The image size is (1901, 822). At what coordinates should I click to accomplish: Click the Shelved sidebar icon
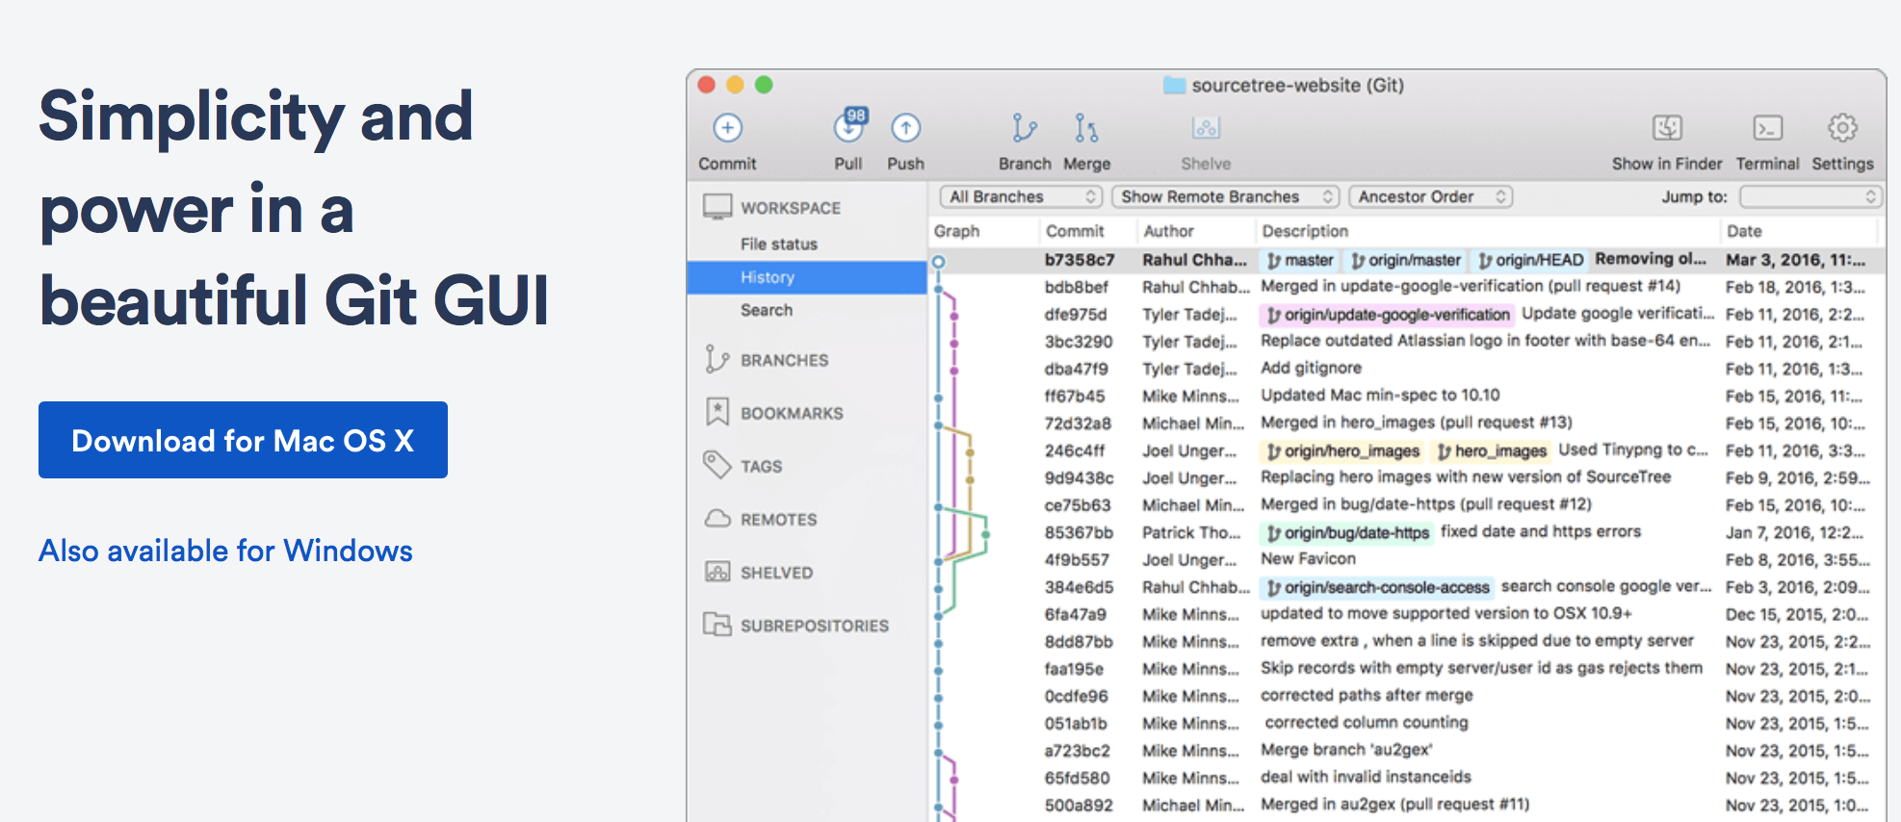coord(717,572)
